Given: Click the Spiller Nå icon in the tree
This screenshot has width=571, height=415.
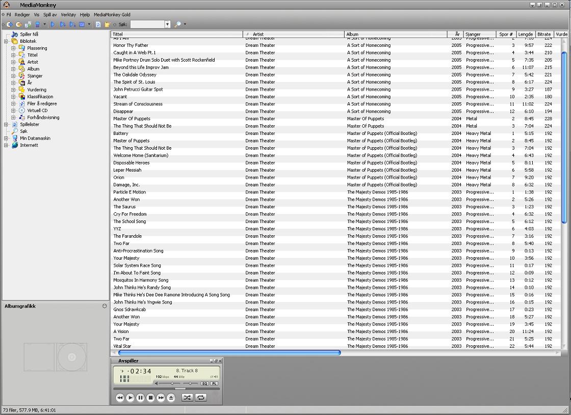Looking at the screenshot, I should point(15,34).
